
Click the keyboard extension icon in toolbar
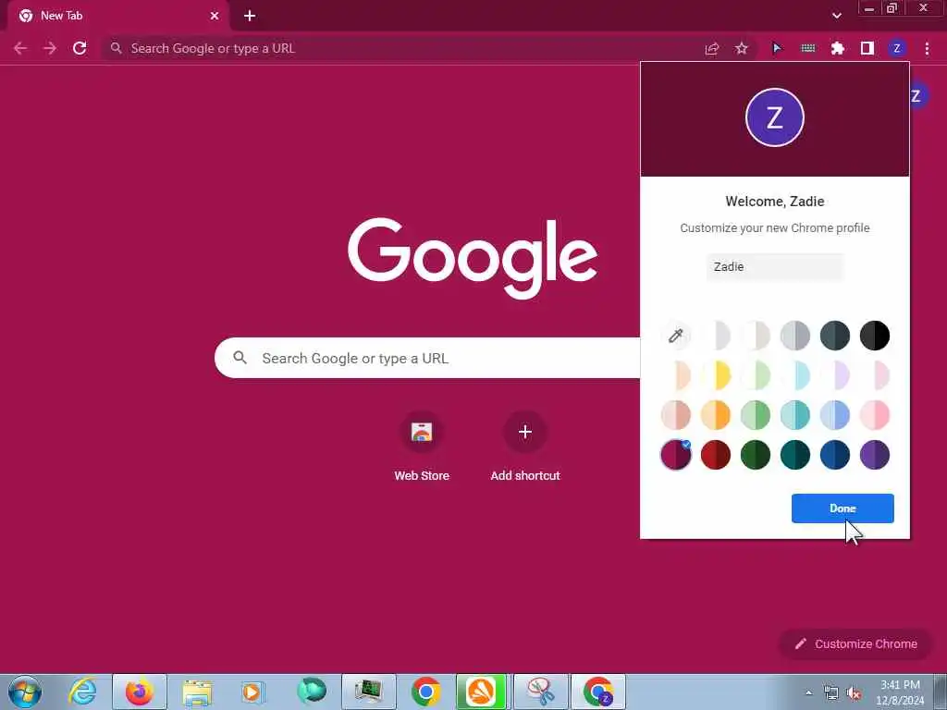click(x=808, y=48)
